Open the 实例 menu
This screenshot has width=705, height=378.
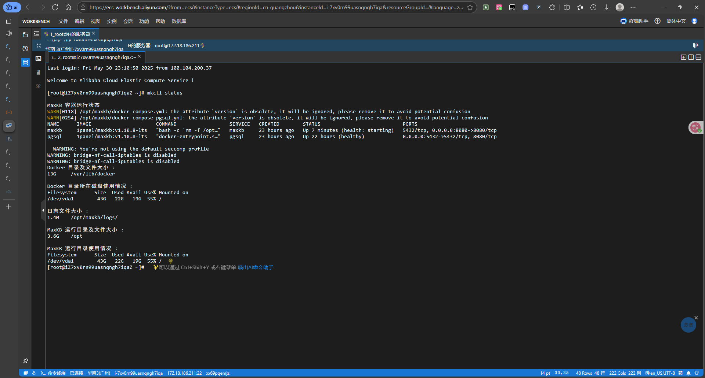point(112,21)
